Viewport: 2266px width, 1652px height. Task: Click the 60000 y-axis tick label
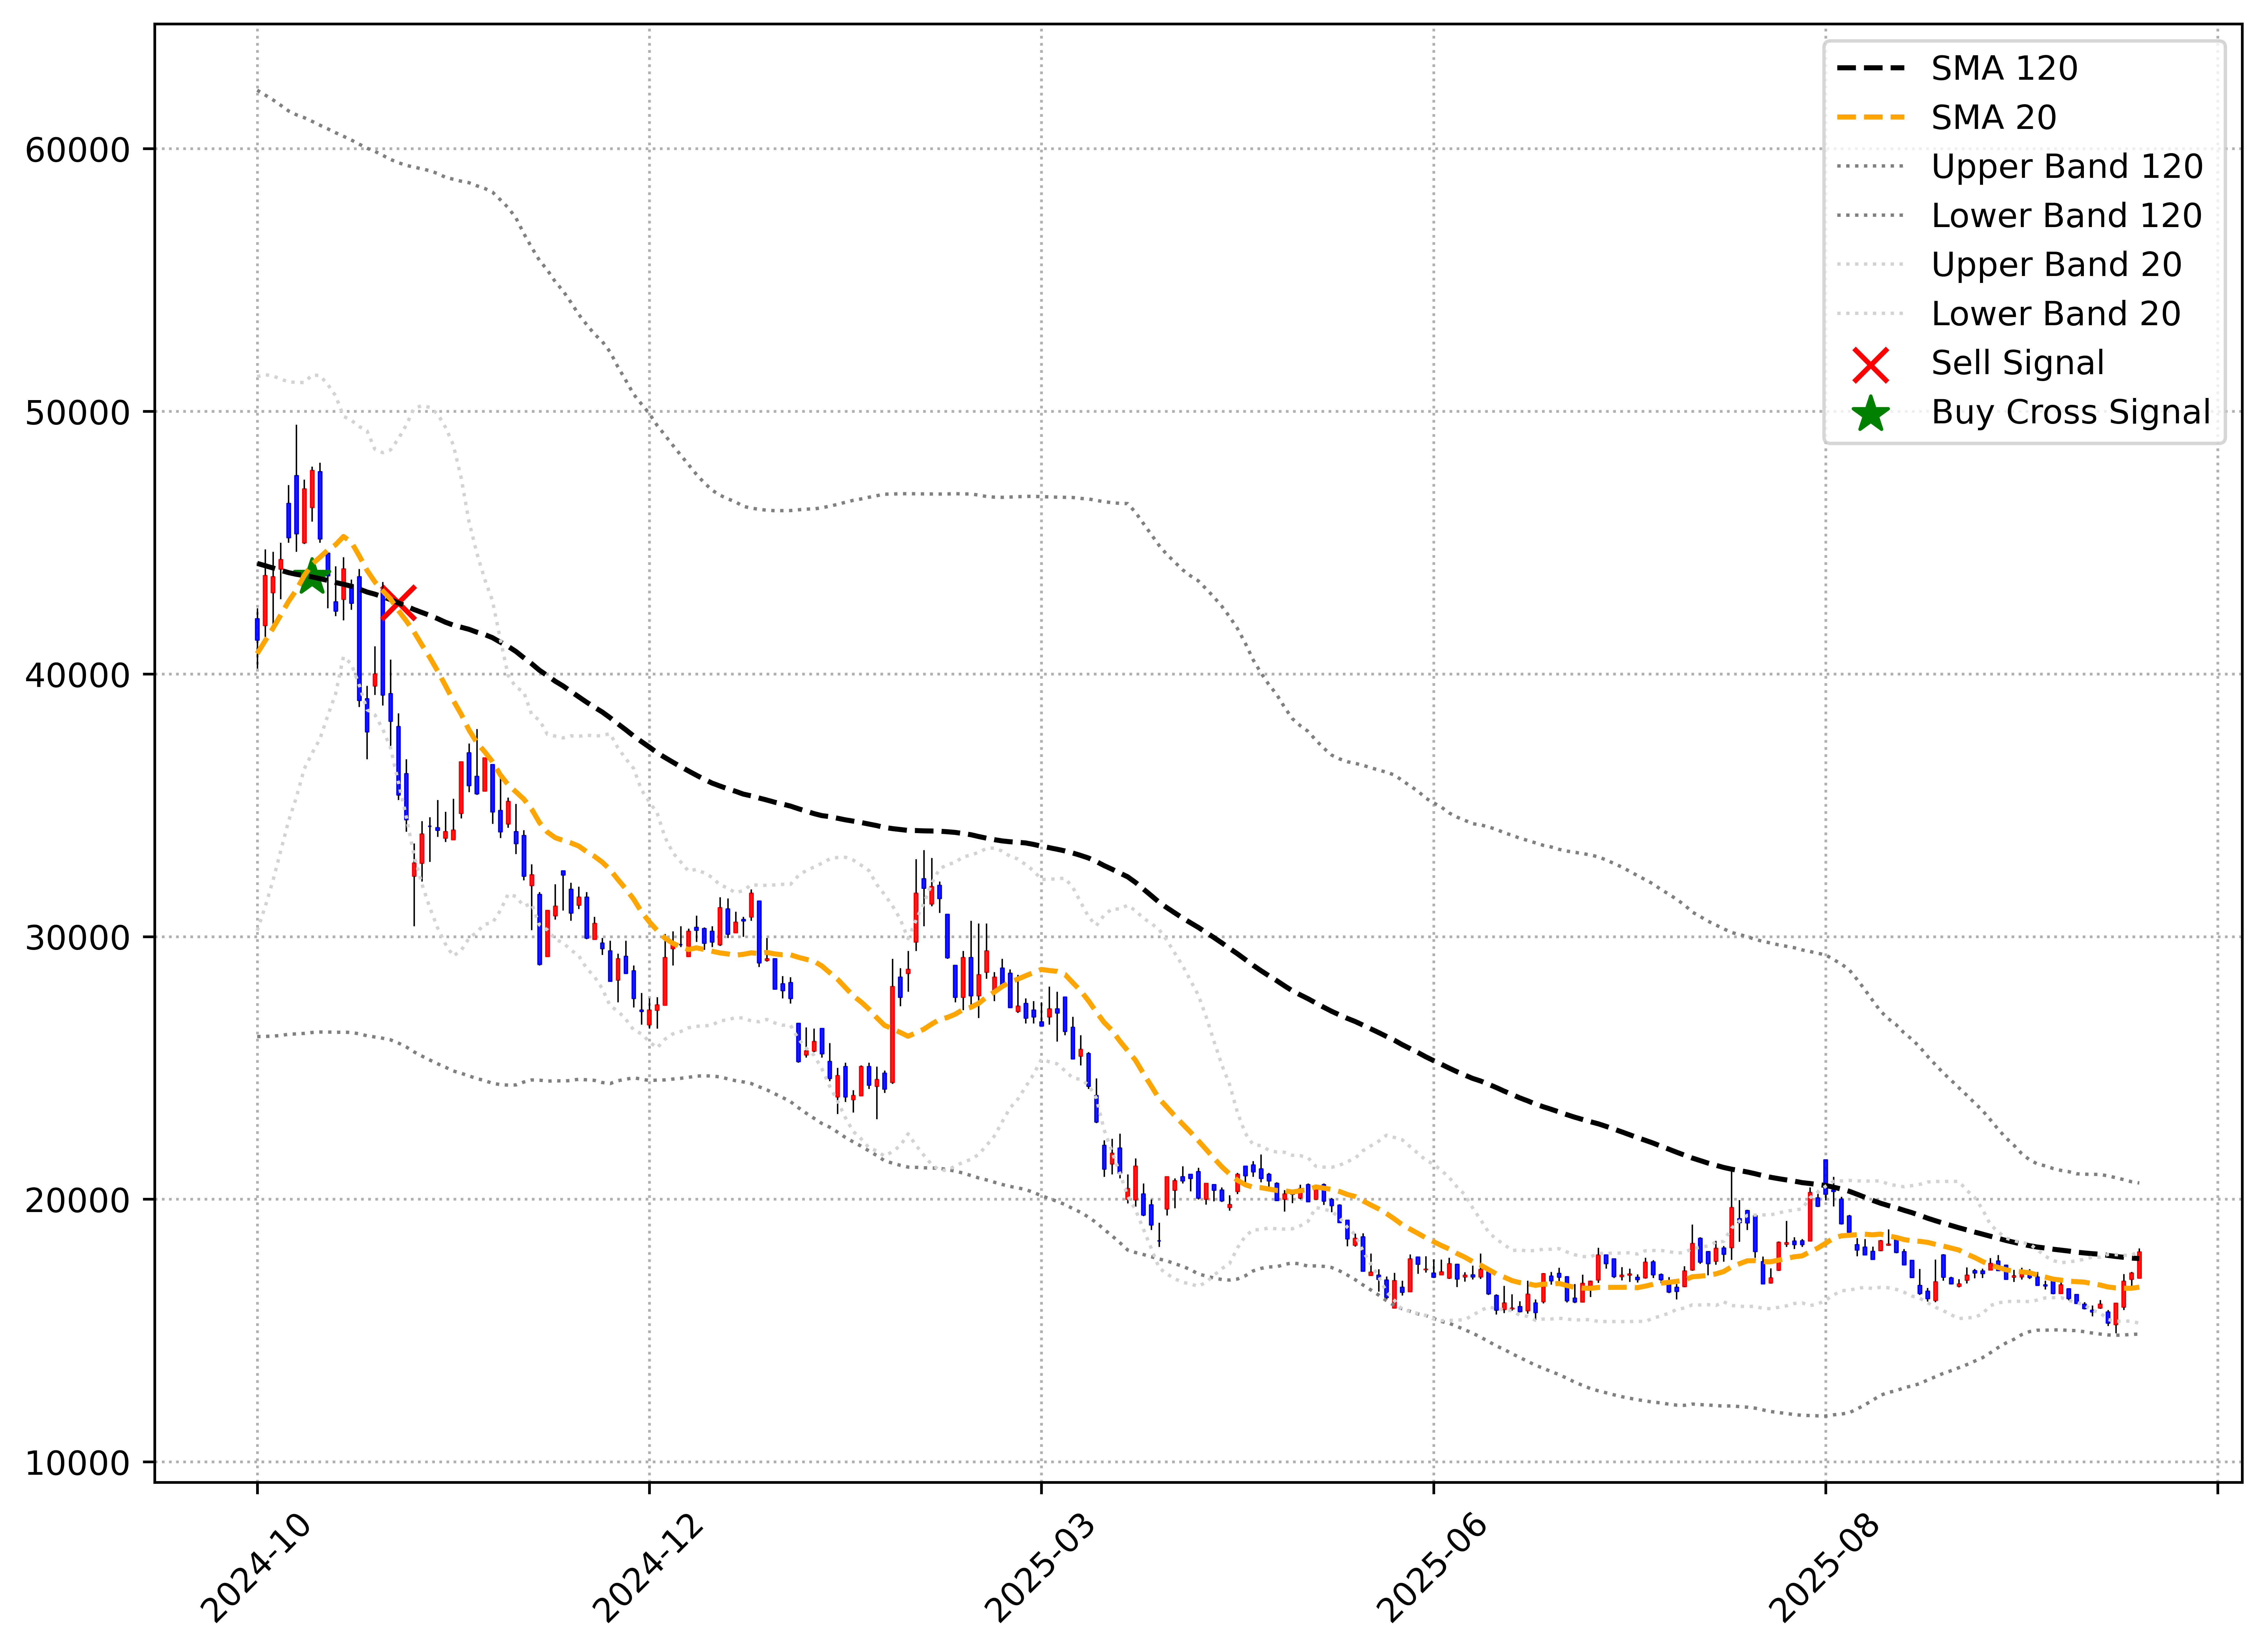tap(78, 150)
